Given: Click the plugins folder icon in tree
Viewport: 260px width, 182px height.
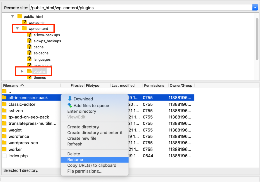Looking at the screenshot, I should [29, 71].
